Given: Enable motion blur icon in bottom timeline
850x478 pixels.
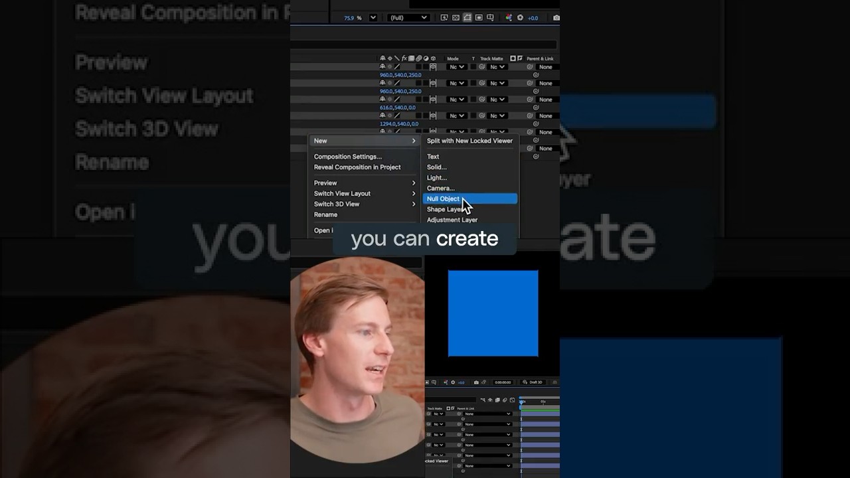Looking at the screenshot, I should (x=505, y=400).
